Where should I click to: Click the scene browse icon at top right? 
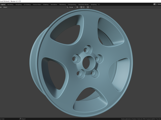click(x=155, y=4)
